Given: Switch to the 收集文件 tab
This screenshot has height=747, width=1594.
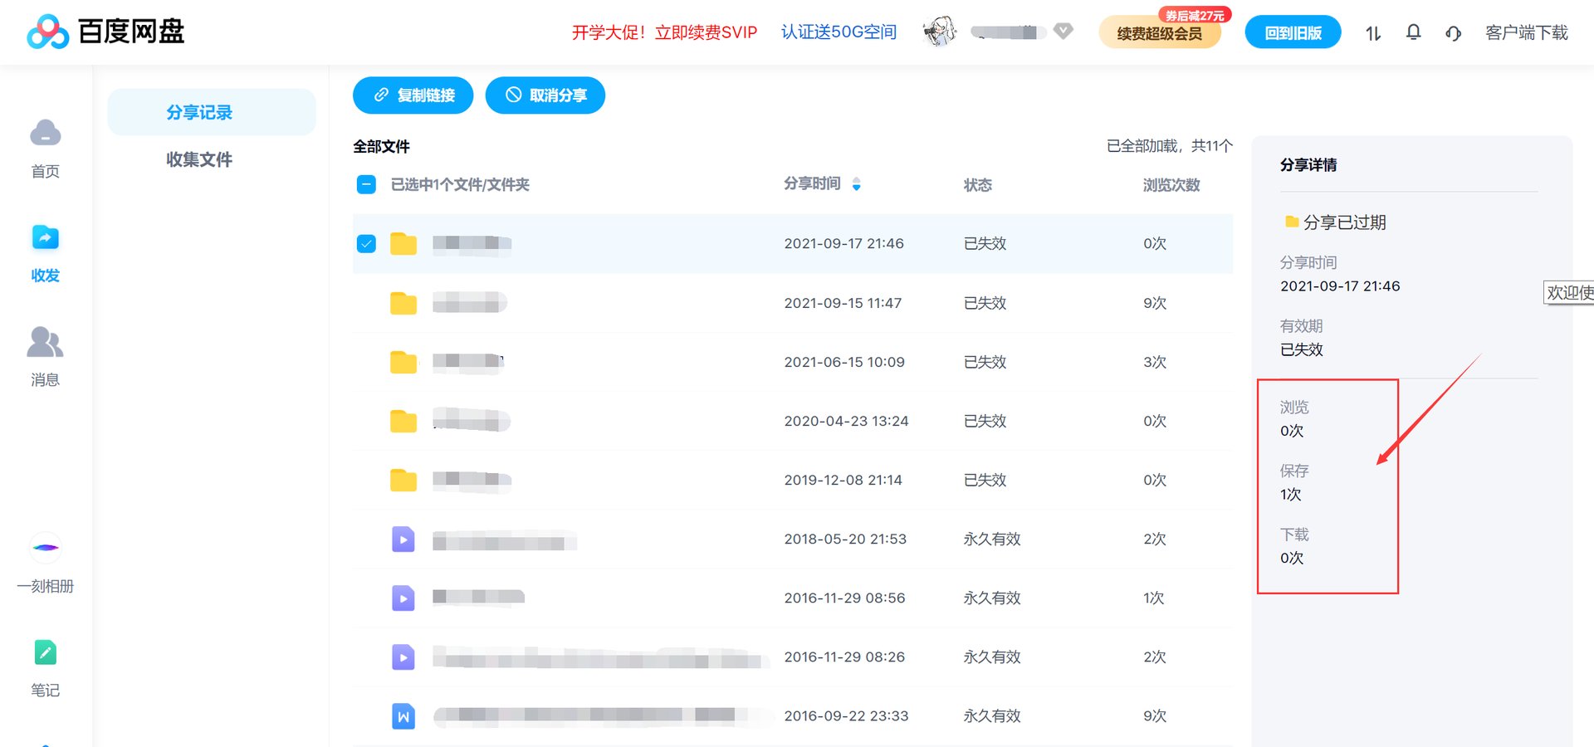Looking at the screenshot, I should pyautogui.click(x=199, y=159).
